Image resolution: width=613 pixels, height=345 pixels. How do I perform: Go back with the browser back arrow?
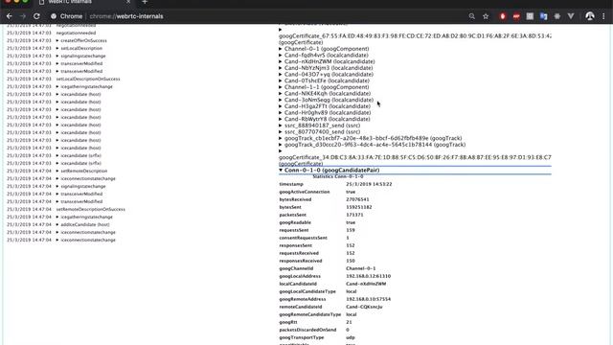coord(10,16)
